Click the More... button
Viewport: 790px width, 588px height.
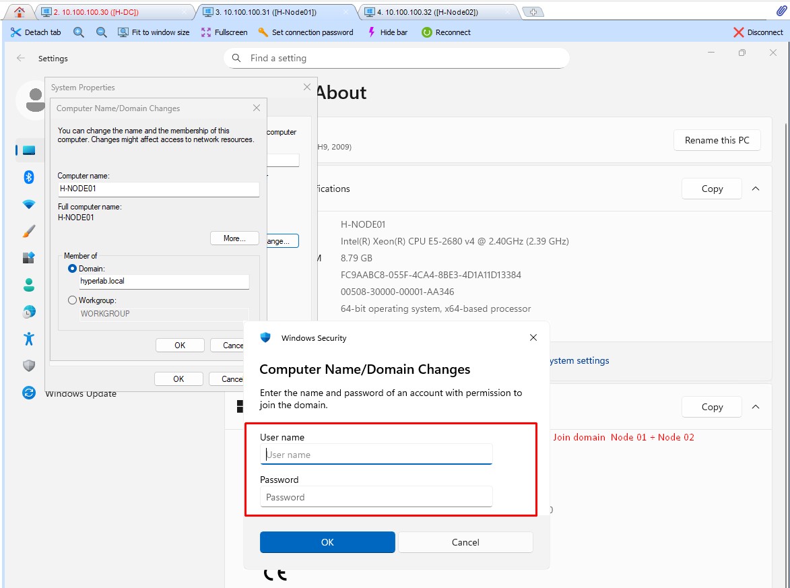pyautogui.click(x=234, y=238)
